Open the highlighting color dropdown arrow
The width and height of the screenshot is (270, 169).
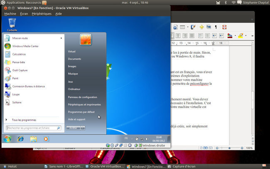pyautogui.click(x=246, y=36)
